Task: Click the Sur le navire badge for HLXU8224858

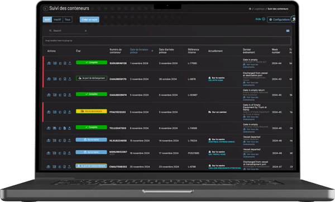Action: click(91, 140)
